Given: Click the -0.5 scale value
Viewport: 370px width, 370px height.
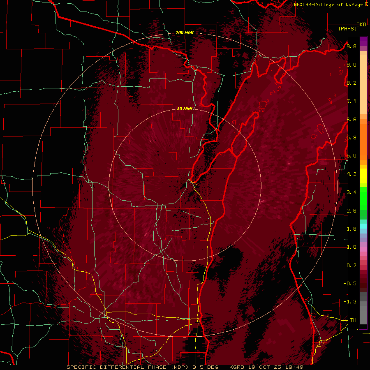Looking at the screenshot, I should [350, 284].
